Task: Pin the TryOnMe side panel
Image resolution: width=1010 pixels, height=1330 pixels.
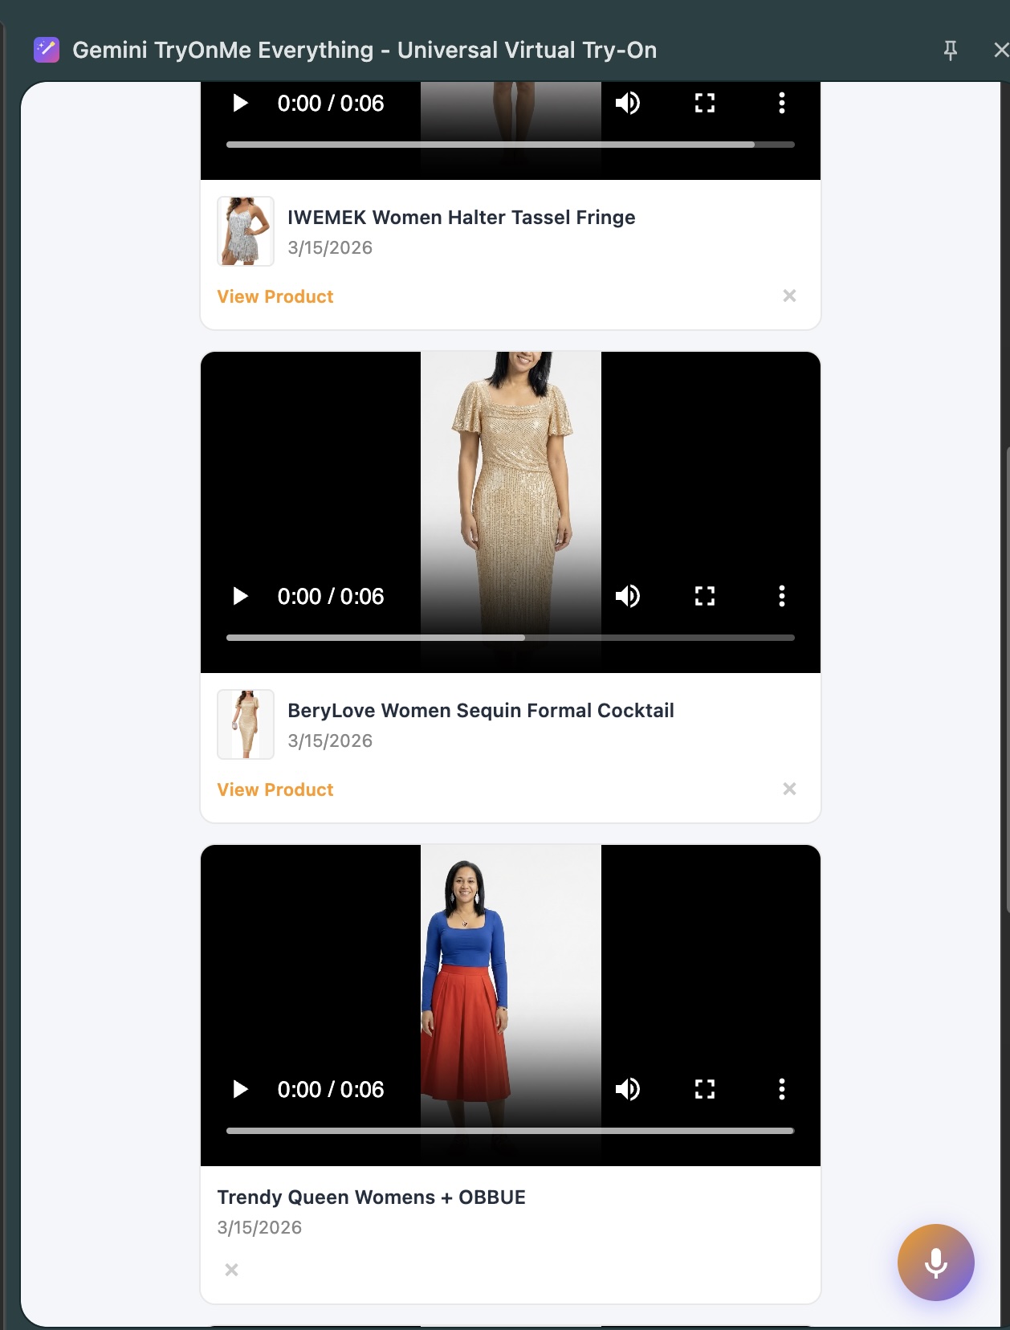Action: (951, 51)
